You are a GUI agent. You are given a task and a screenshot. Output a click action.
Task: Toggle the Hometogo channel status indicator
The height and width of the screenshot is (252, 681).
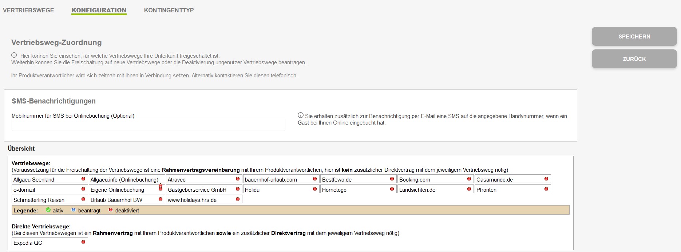click(392, 189)
